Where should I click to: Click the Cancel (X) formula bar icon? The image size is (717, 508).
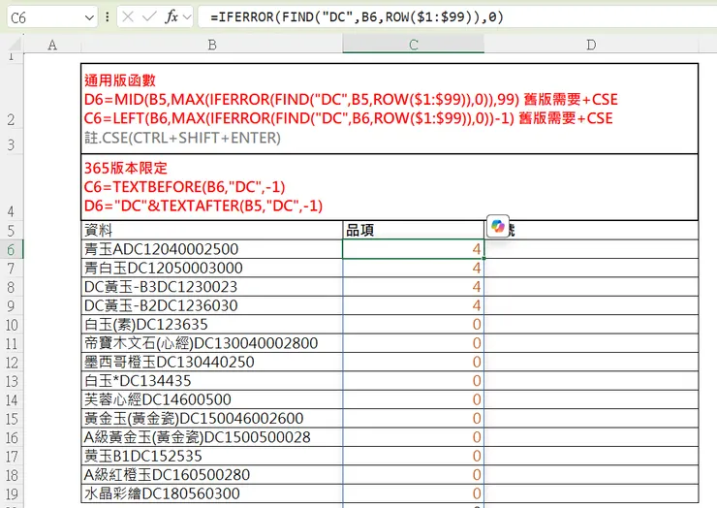[x=128, y=17]
